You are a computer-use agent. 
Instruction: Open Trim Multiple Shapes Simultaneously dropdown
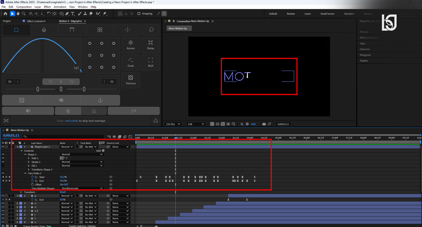[x=82, y=188]
